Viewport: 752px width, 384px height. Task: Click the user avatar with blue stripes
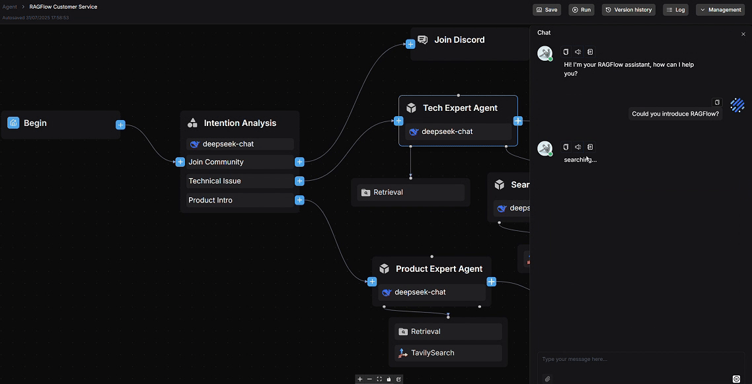coord(737,105)
